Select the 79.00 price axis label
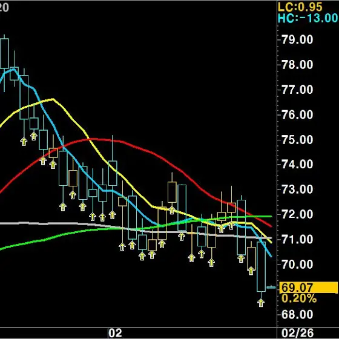 click(x=297, y=40)
